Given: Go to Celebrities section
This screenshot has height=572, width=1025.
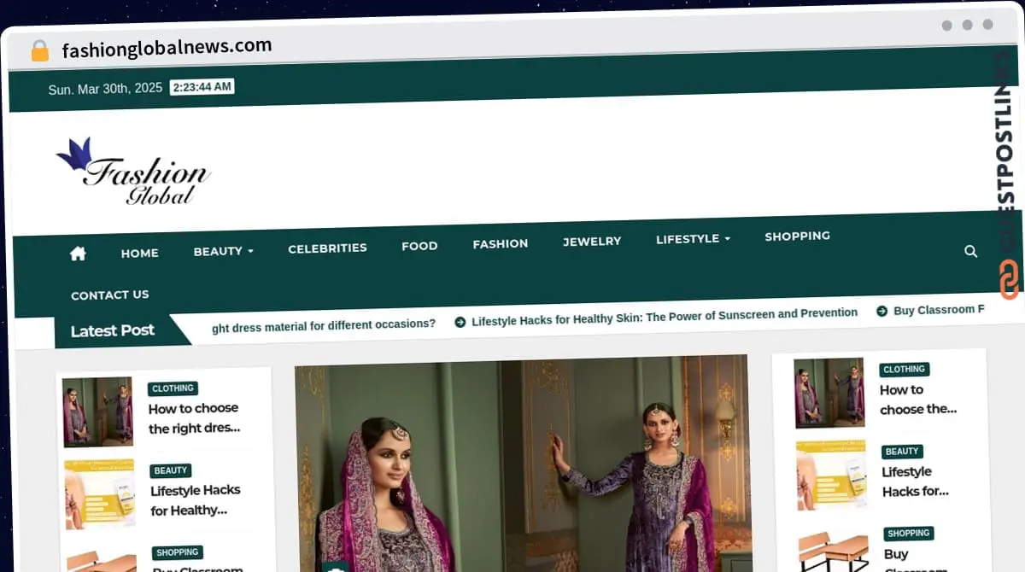Looking at the screenshot, I should tap(327, 248).
